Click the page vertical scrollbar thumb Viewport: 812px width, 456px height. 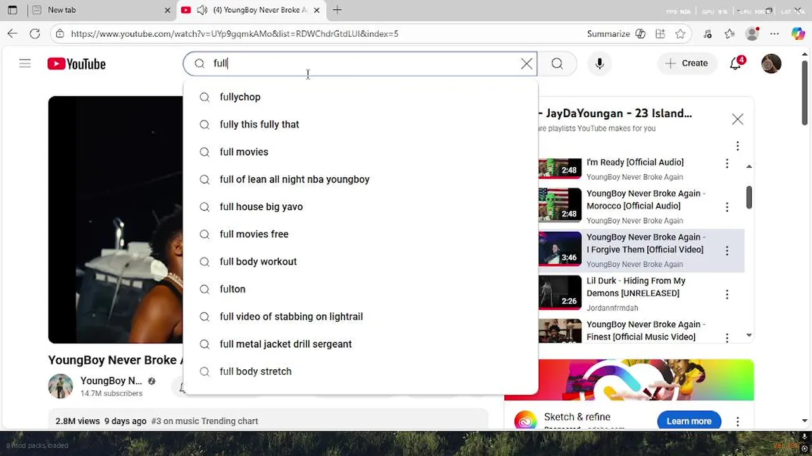[x=805, y=93]
